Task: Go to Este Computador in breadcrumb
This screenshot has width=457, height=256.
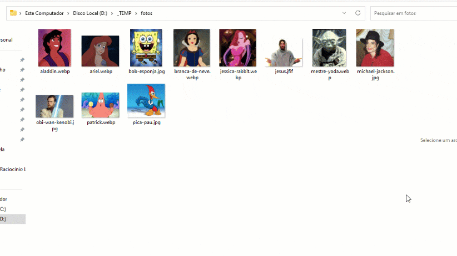Action: [x=44, y=13]
